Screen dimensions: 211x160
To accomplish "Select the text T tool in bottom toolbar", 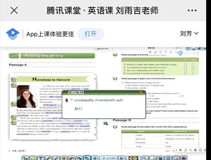I will tap(41, 158).
